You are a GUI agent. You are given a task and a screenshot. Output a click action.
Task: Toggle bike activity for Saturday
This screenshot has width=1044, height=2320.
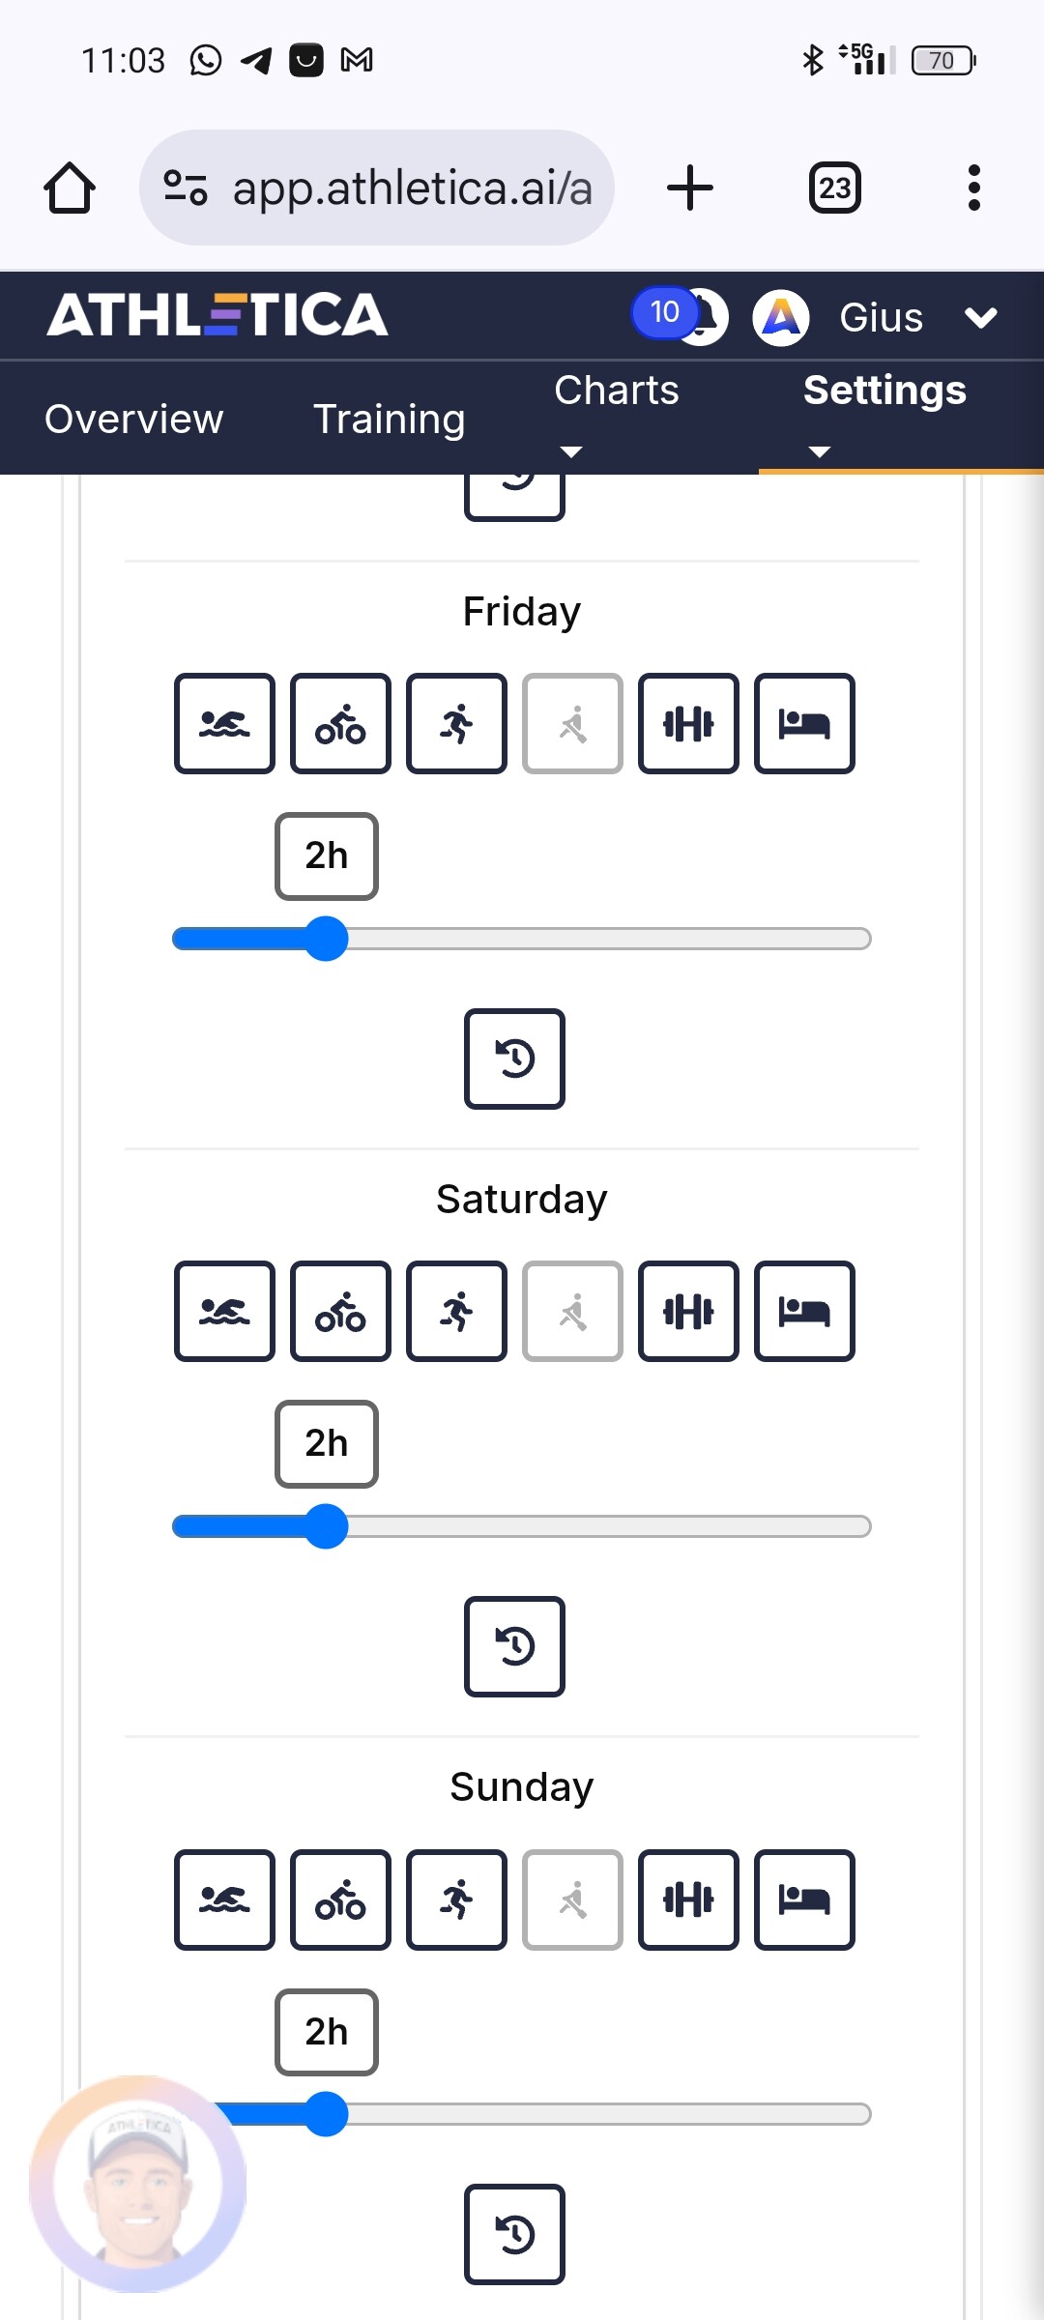(x=340, y=1311)
